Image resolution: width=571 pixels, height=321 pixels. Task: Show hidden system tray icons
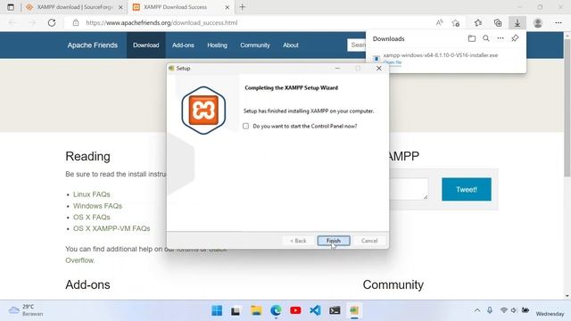(477, 310)
